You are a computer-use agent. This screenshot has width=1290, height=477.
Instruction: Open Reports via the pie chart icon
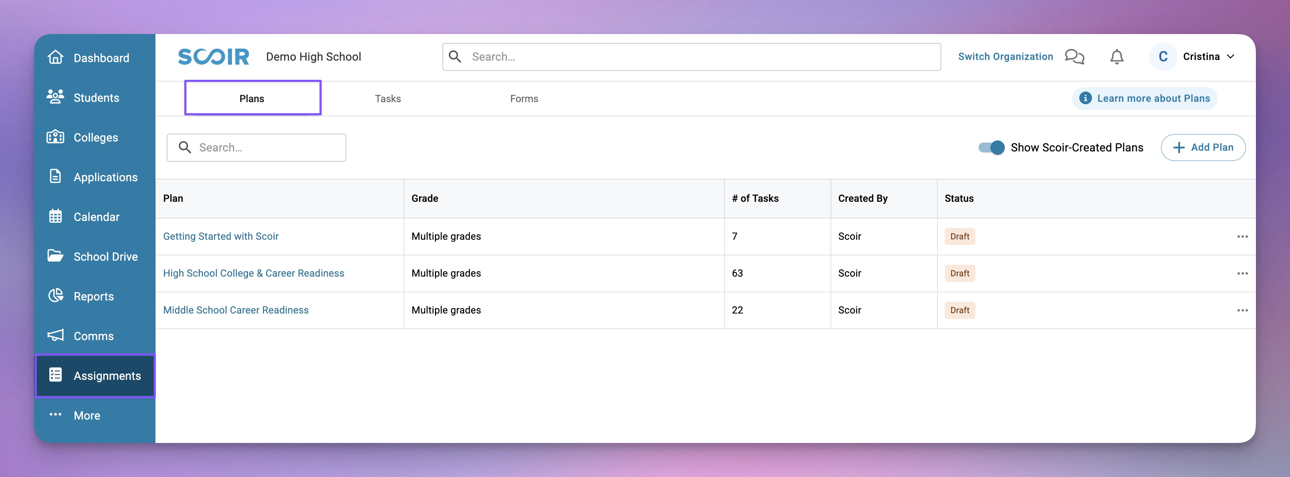click(55, 295)
